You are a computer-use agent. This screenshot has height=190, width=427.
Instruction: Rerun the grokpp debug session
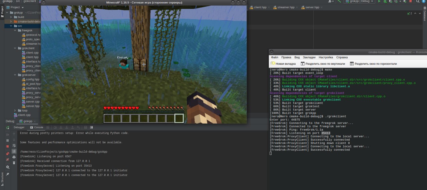click(8, 128)
